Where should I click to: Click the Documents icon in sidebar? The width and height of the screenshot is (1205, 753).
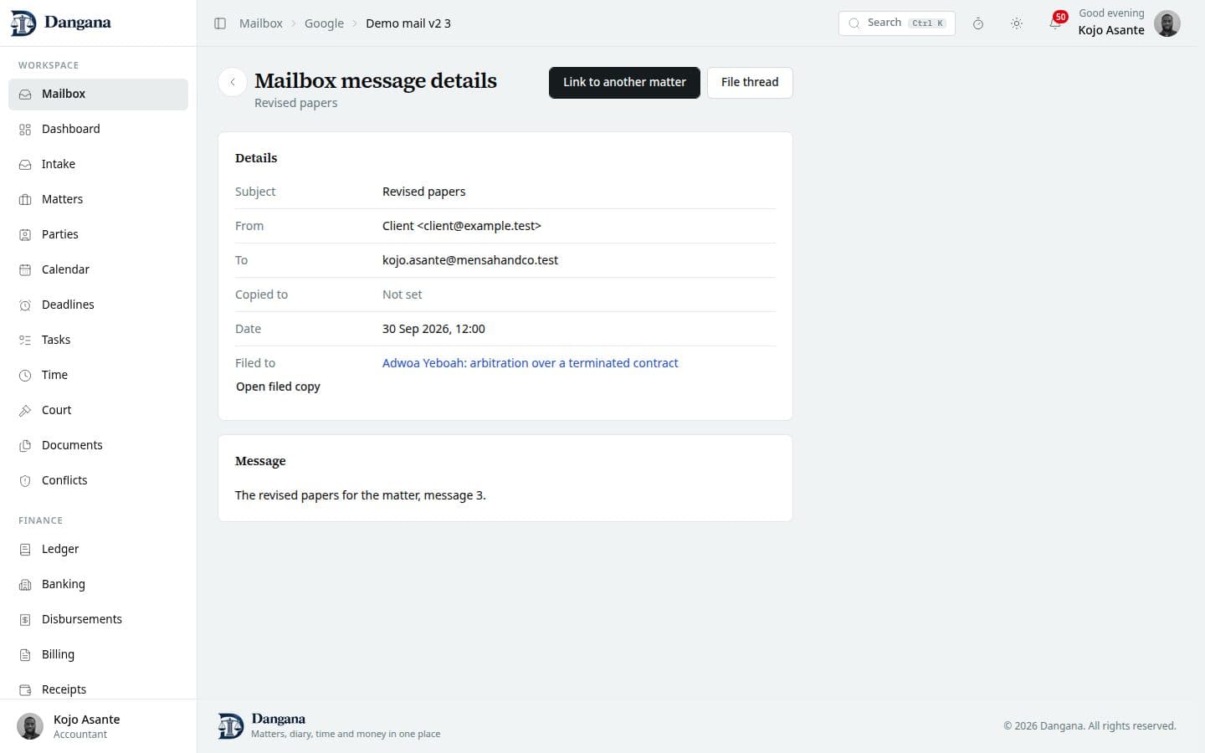pos(25,445)
